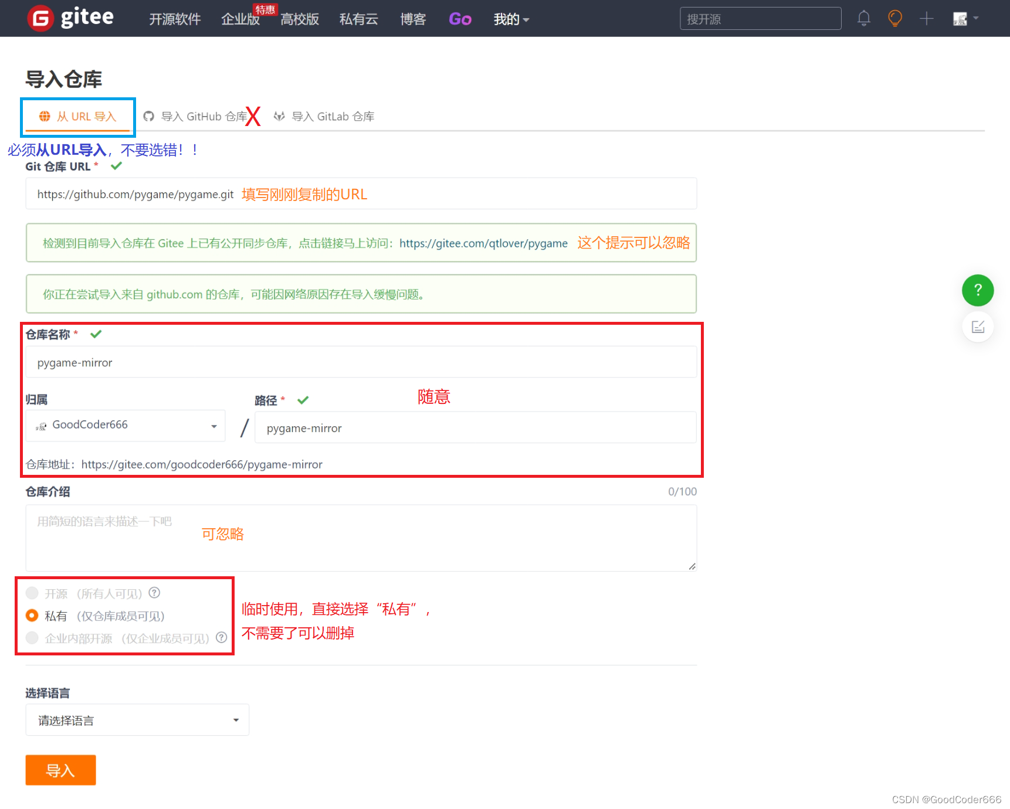Click the 仓库介绍 description textarea
Image resolution: width=1010 pixels, height=809 pixels.
361,538
